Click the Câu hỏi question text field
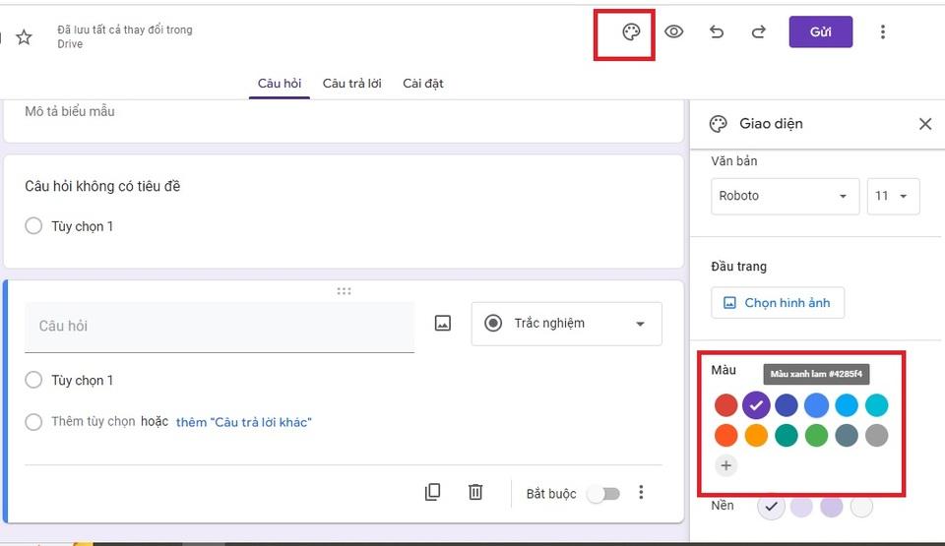The image size is (945, 546). (x=219, y=326)
